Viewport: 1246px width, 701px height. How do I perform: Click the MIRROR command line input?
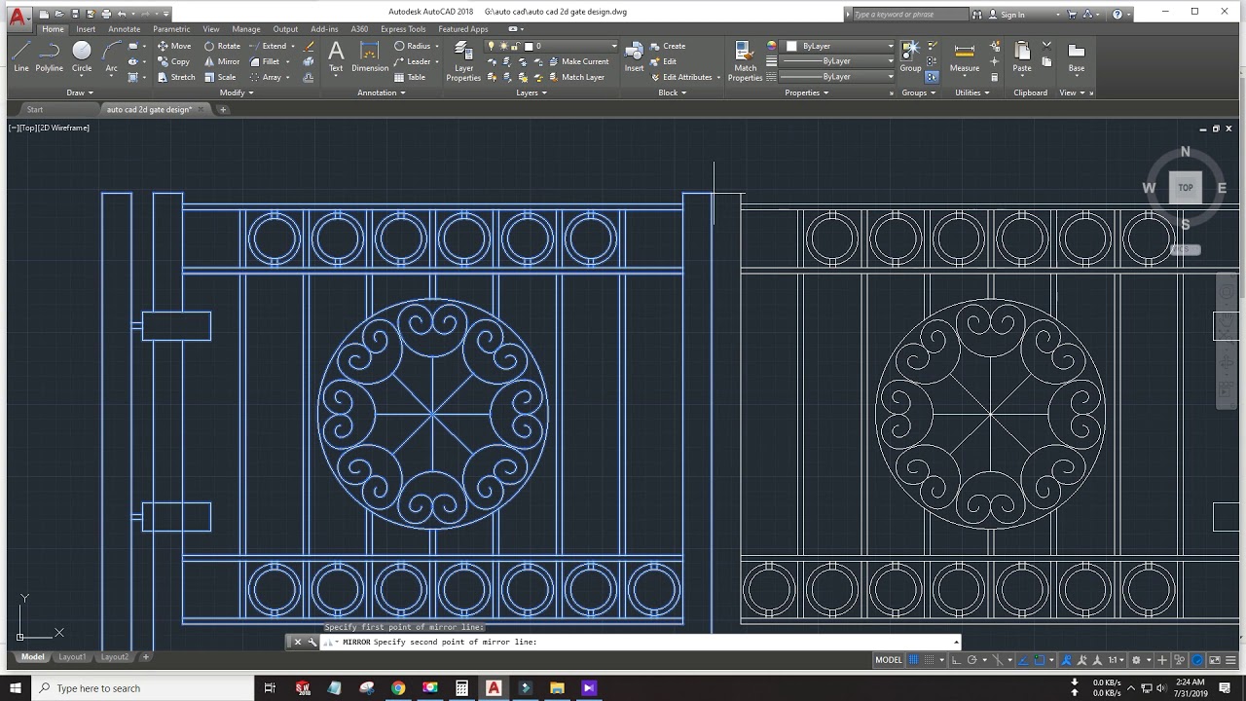point(642,643)
